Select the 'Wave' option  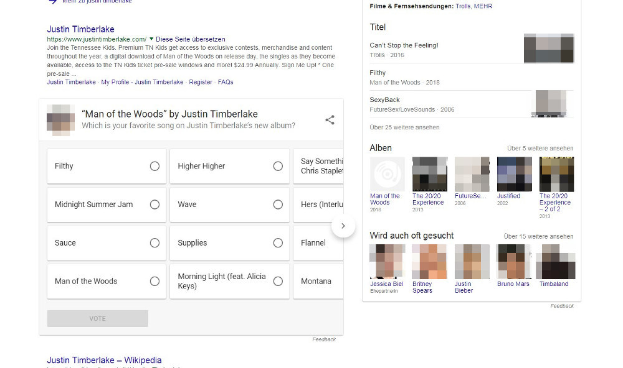(x=277, y=205)
